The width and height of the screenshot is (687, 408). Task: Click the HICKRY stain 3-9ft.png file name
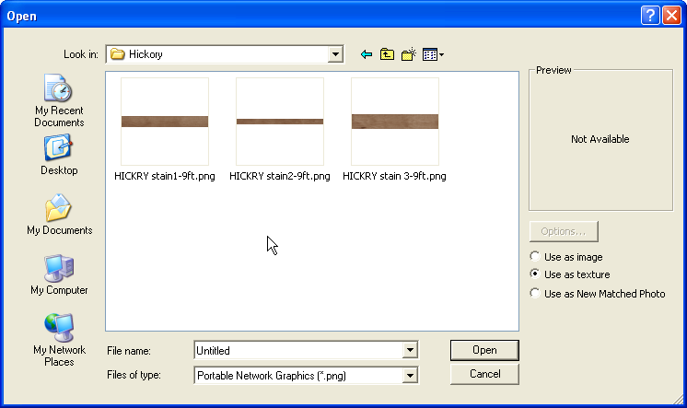click(x=394, y=176)
